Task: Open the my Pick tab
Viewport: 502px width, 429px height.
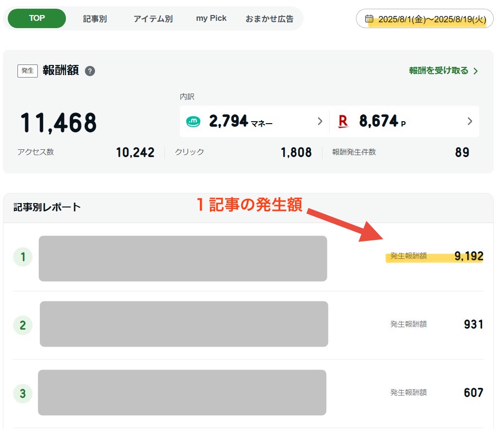Action: 211,18
